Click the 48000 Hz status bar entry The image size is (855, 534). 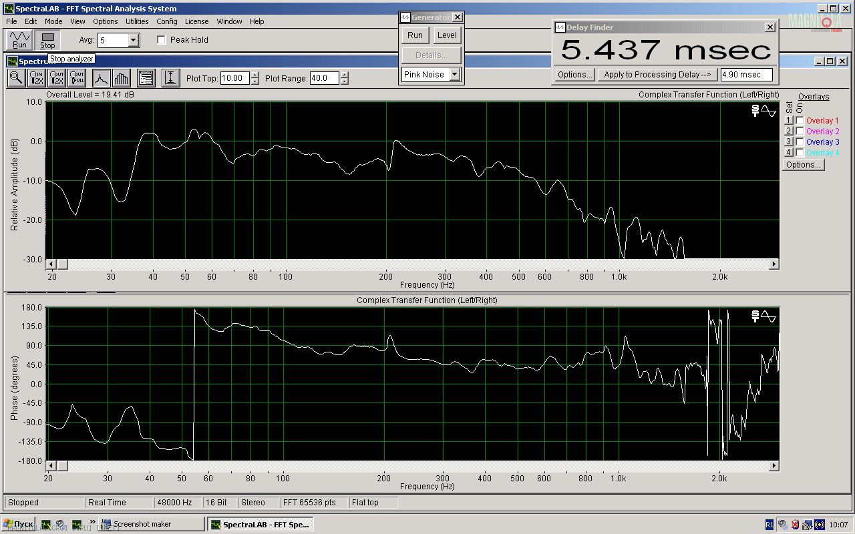(x=177, y=503)
